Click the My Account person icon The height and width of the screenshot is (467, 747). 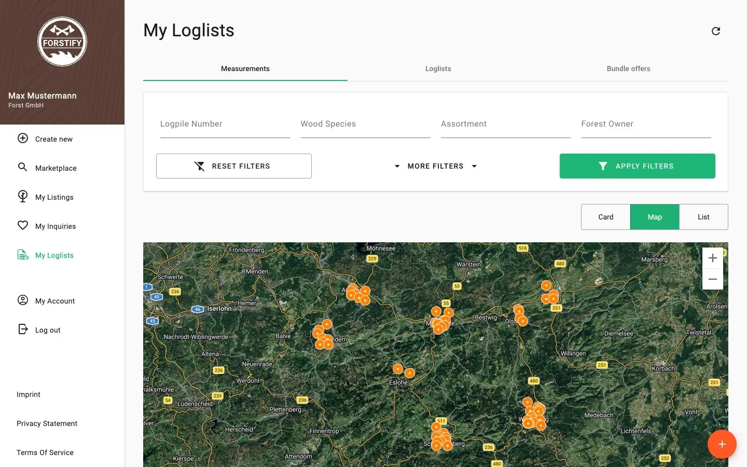pos(23,300)
